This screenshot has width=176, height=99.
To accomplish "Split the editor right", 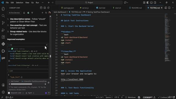I will tap(169, 8).
